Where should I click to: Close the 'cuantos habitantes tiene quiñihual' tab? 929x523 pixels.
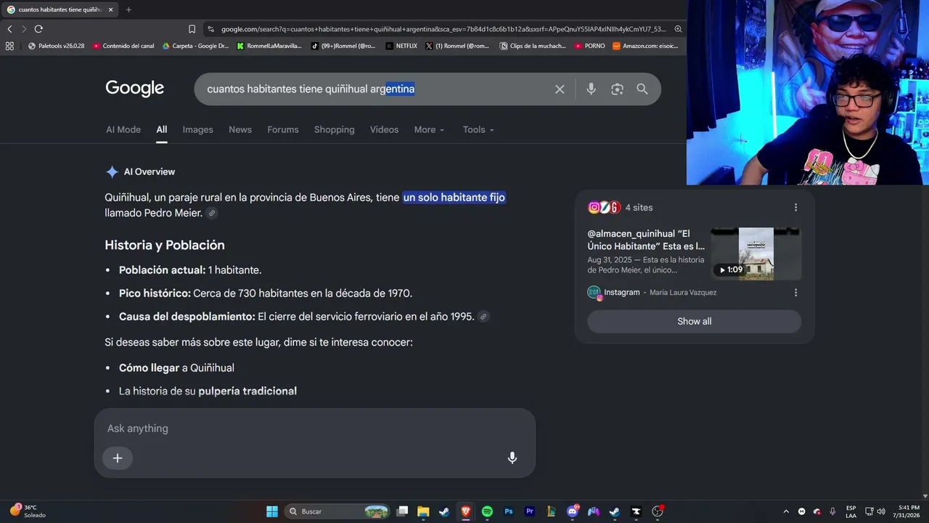(x=110, y=9)
